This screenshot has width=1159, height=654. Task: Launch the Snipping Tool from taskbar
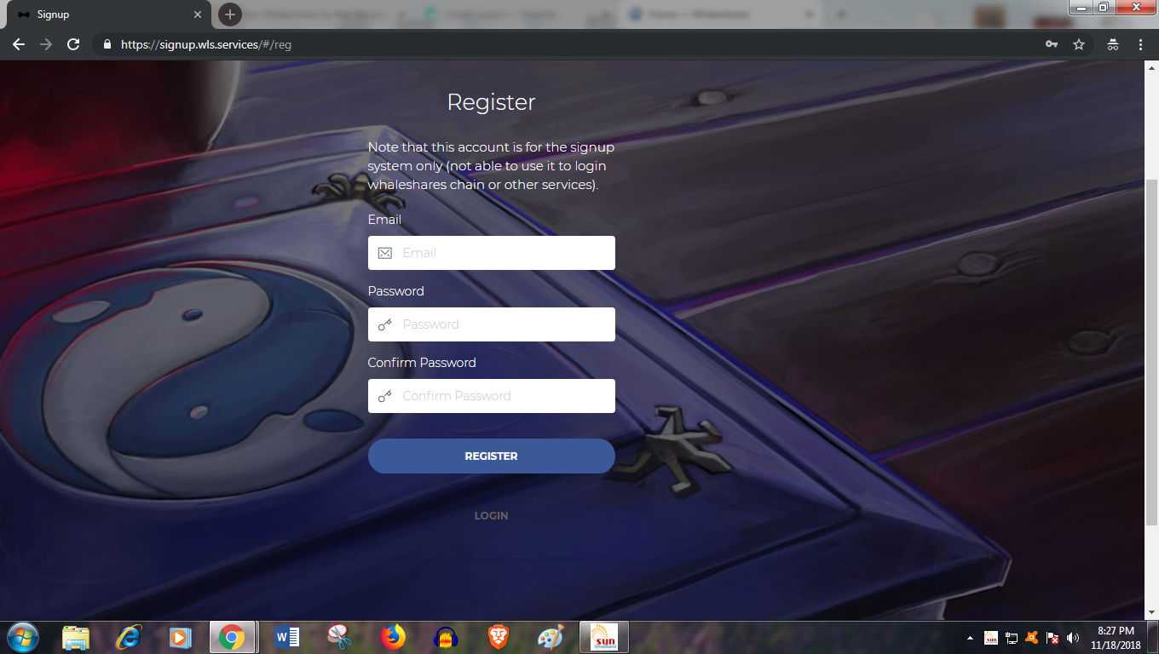click(x=340, y=637)
